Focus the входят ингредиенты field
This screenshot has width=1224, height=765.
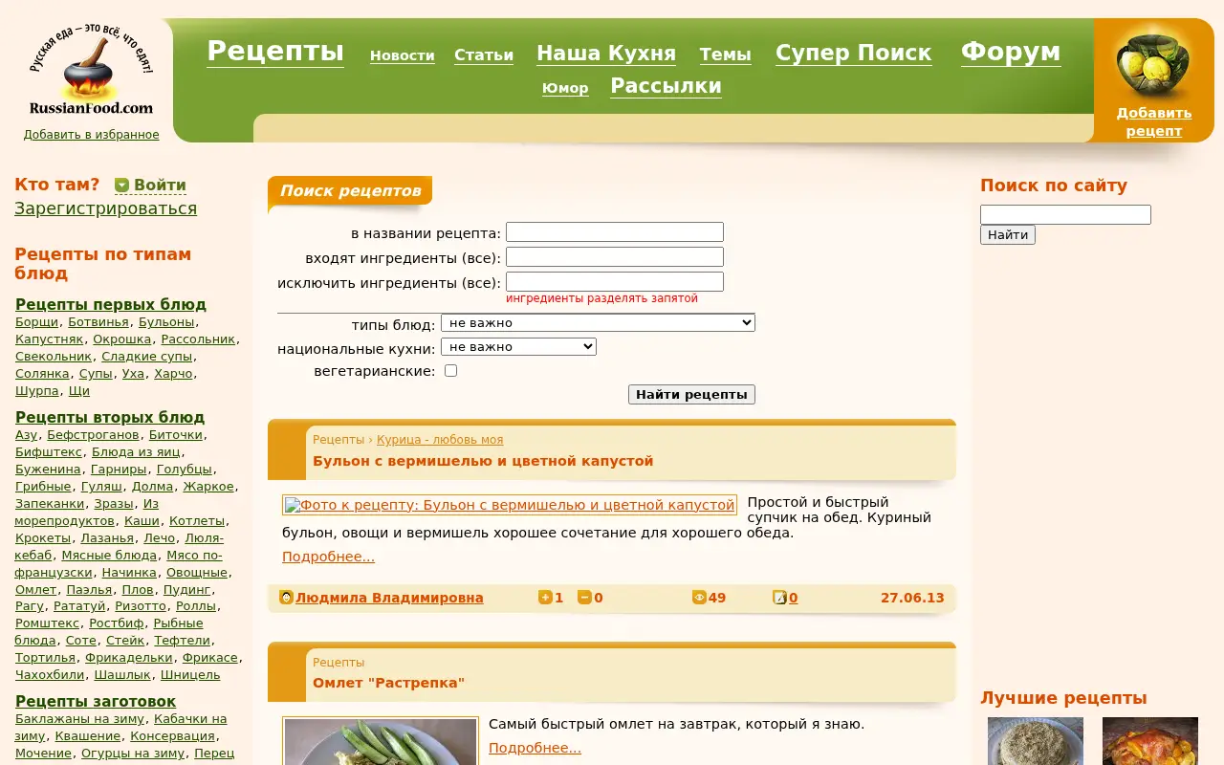[x=615, y=257]
